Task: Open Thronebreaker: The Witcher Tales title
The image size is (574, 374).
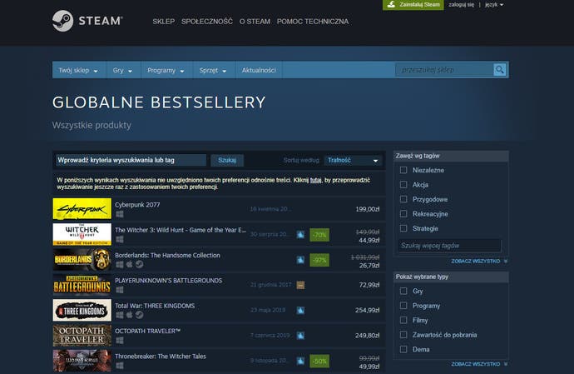Action: click(161, 356)
